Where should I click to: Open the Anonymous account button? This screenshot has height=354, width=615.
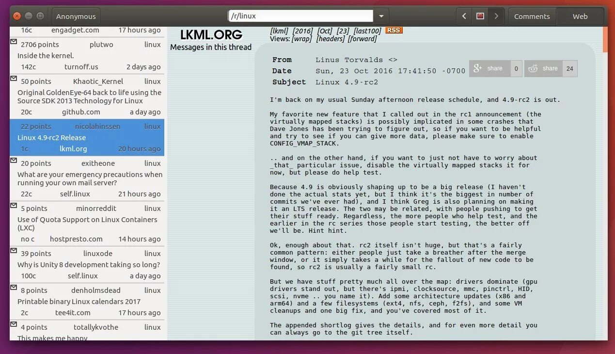[x=76, y=16]
